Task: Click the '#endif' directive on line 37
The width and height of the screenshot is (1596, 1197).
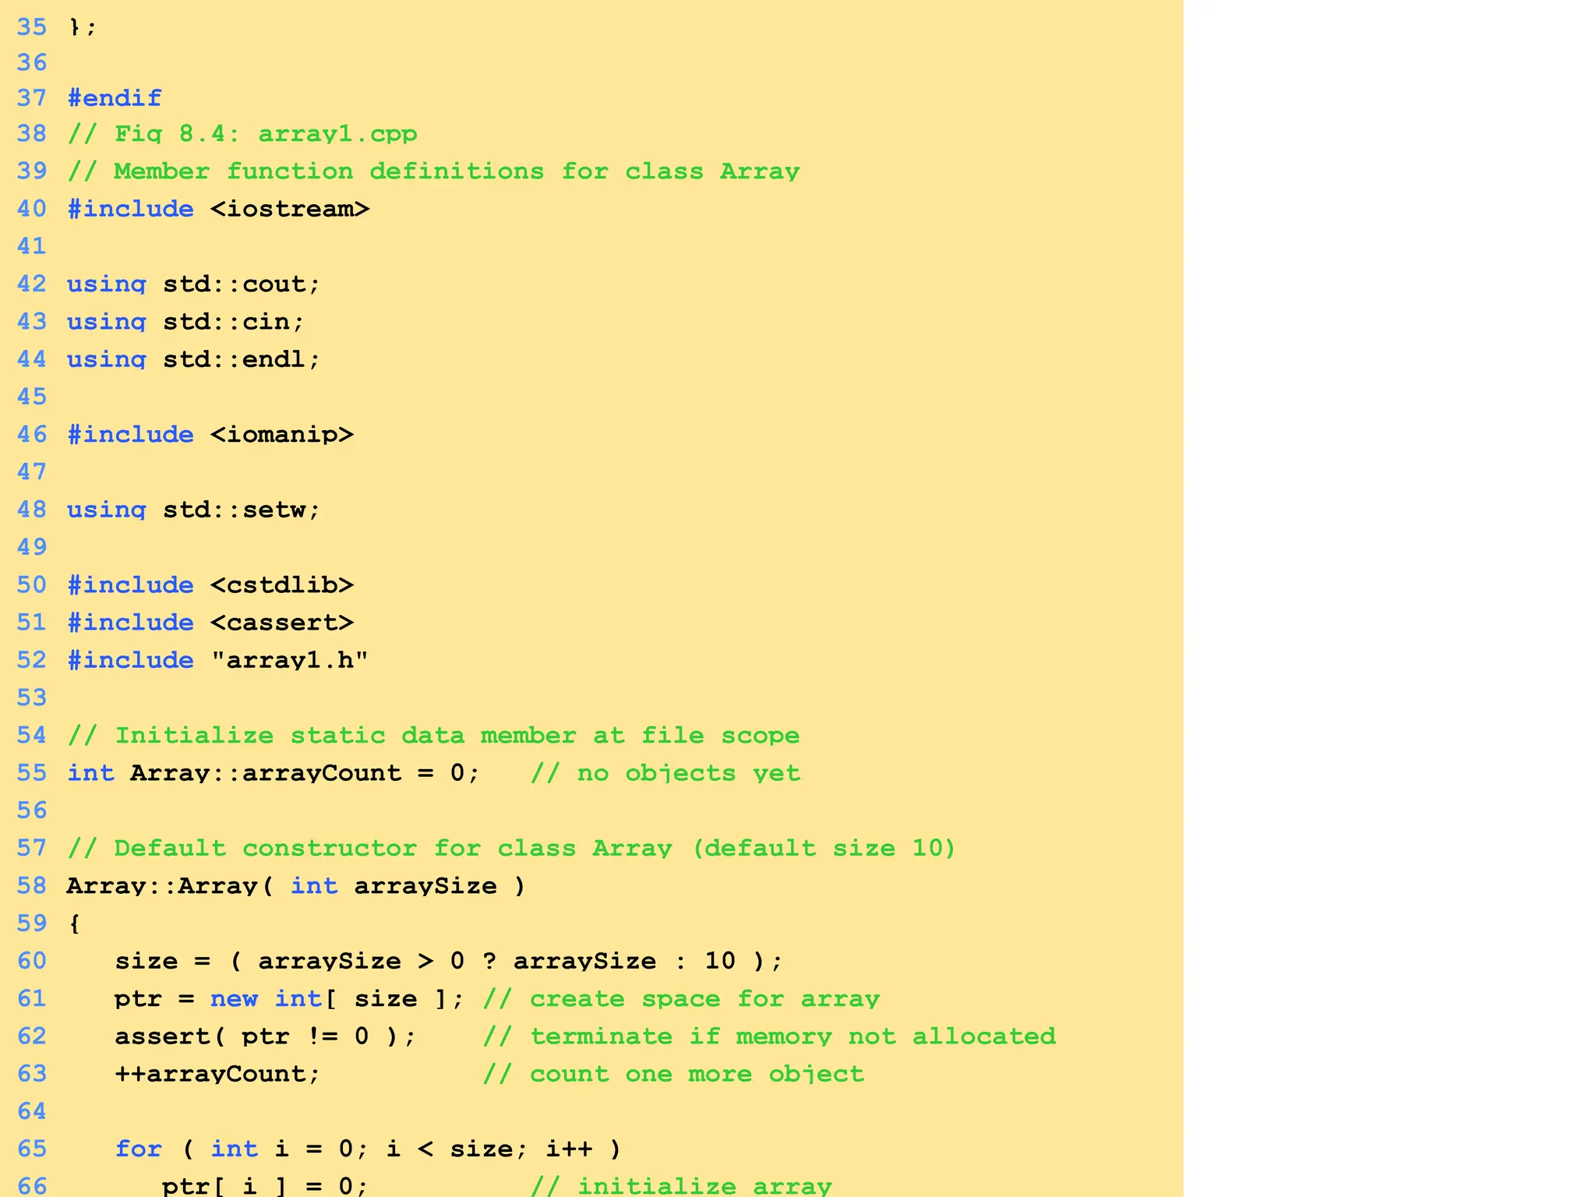Action: coord(115,98)
